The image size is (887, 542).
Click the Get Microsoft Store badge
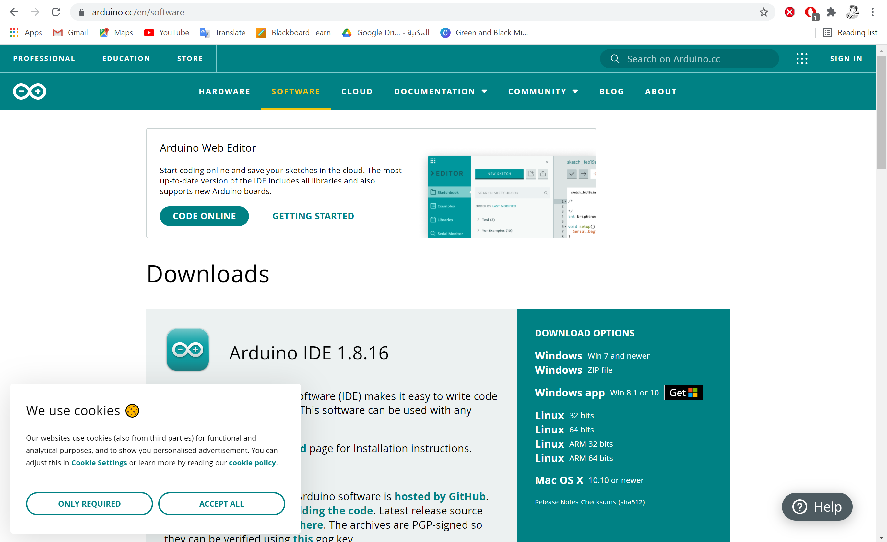683,393
